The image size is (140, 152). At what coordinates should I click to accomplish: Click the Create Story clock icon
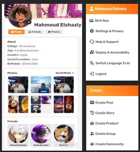coord(92,113)
